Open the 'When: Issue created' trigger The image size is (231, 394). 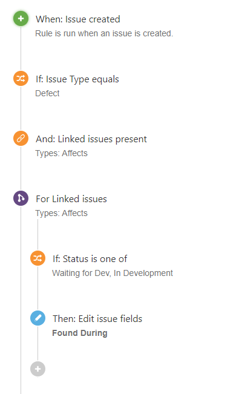coord(78,19)
